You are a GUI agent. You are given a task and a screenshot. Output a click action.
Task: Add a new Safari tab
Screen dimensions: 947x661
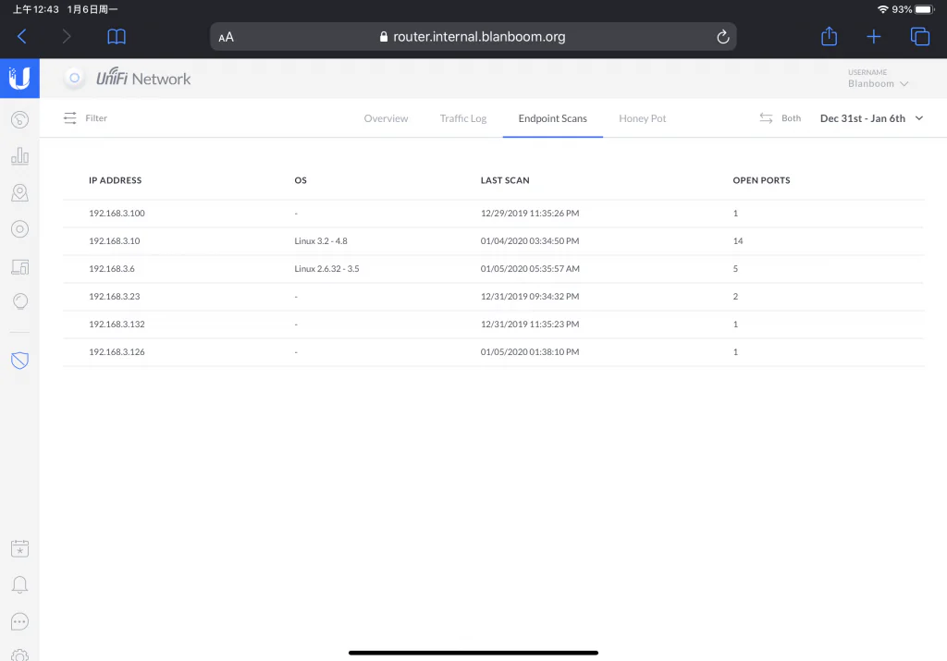[x=873, y=37]
